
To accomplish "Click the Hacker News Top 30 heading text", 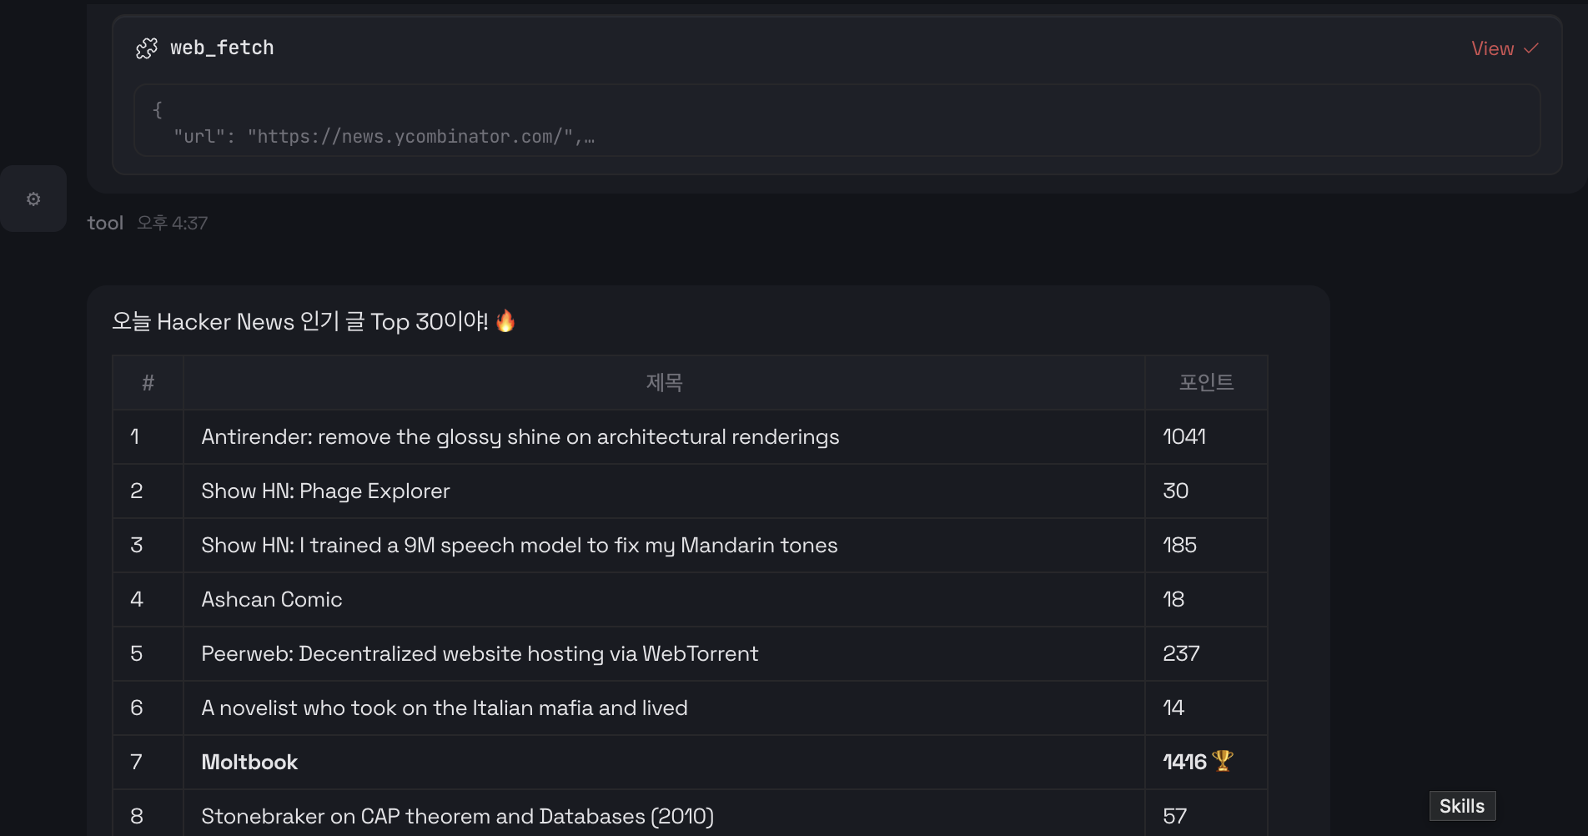I will [300, 321].
